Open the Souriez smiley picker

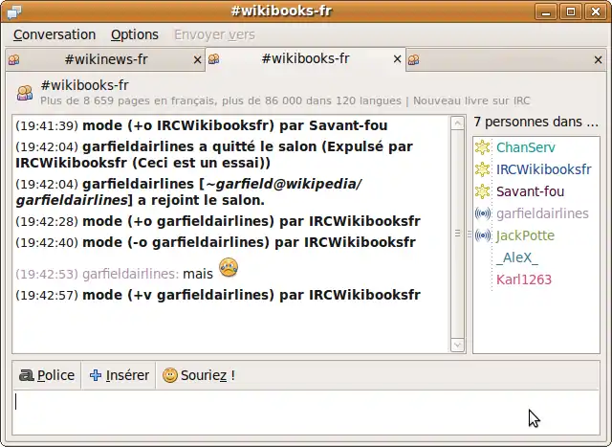(198, 375)
